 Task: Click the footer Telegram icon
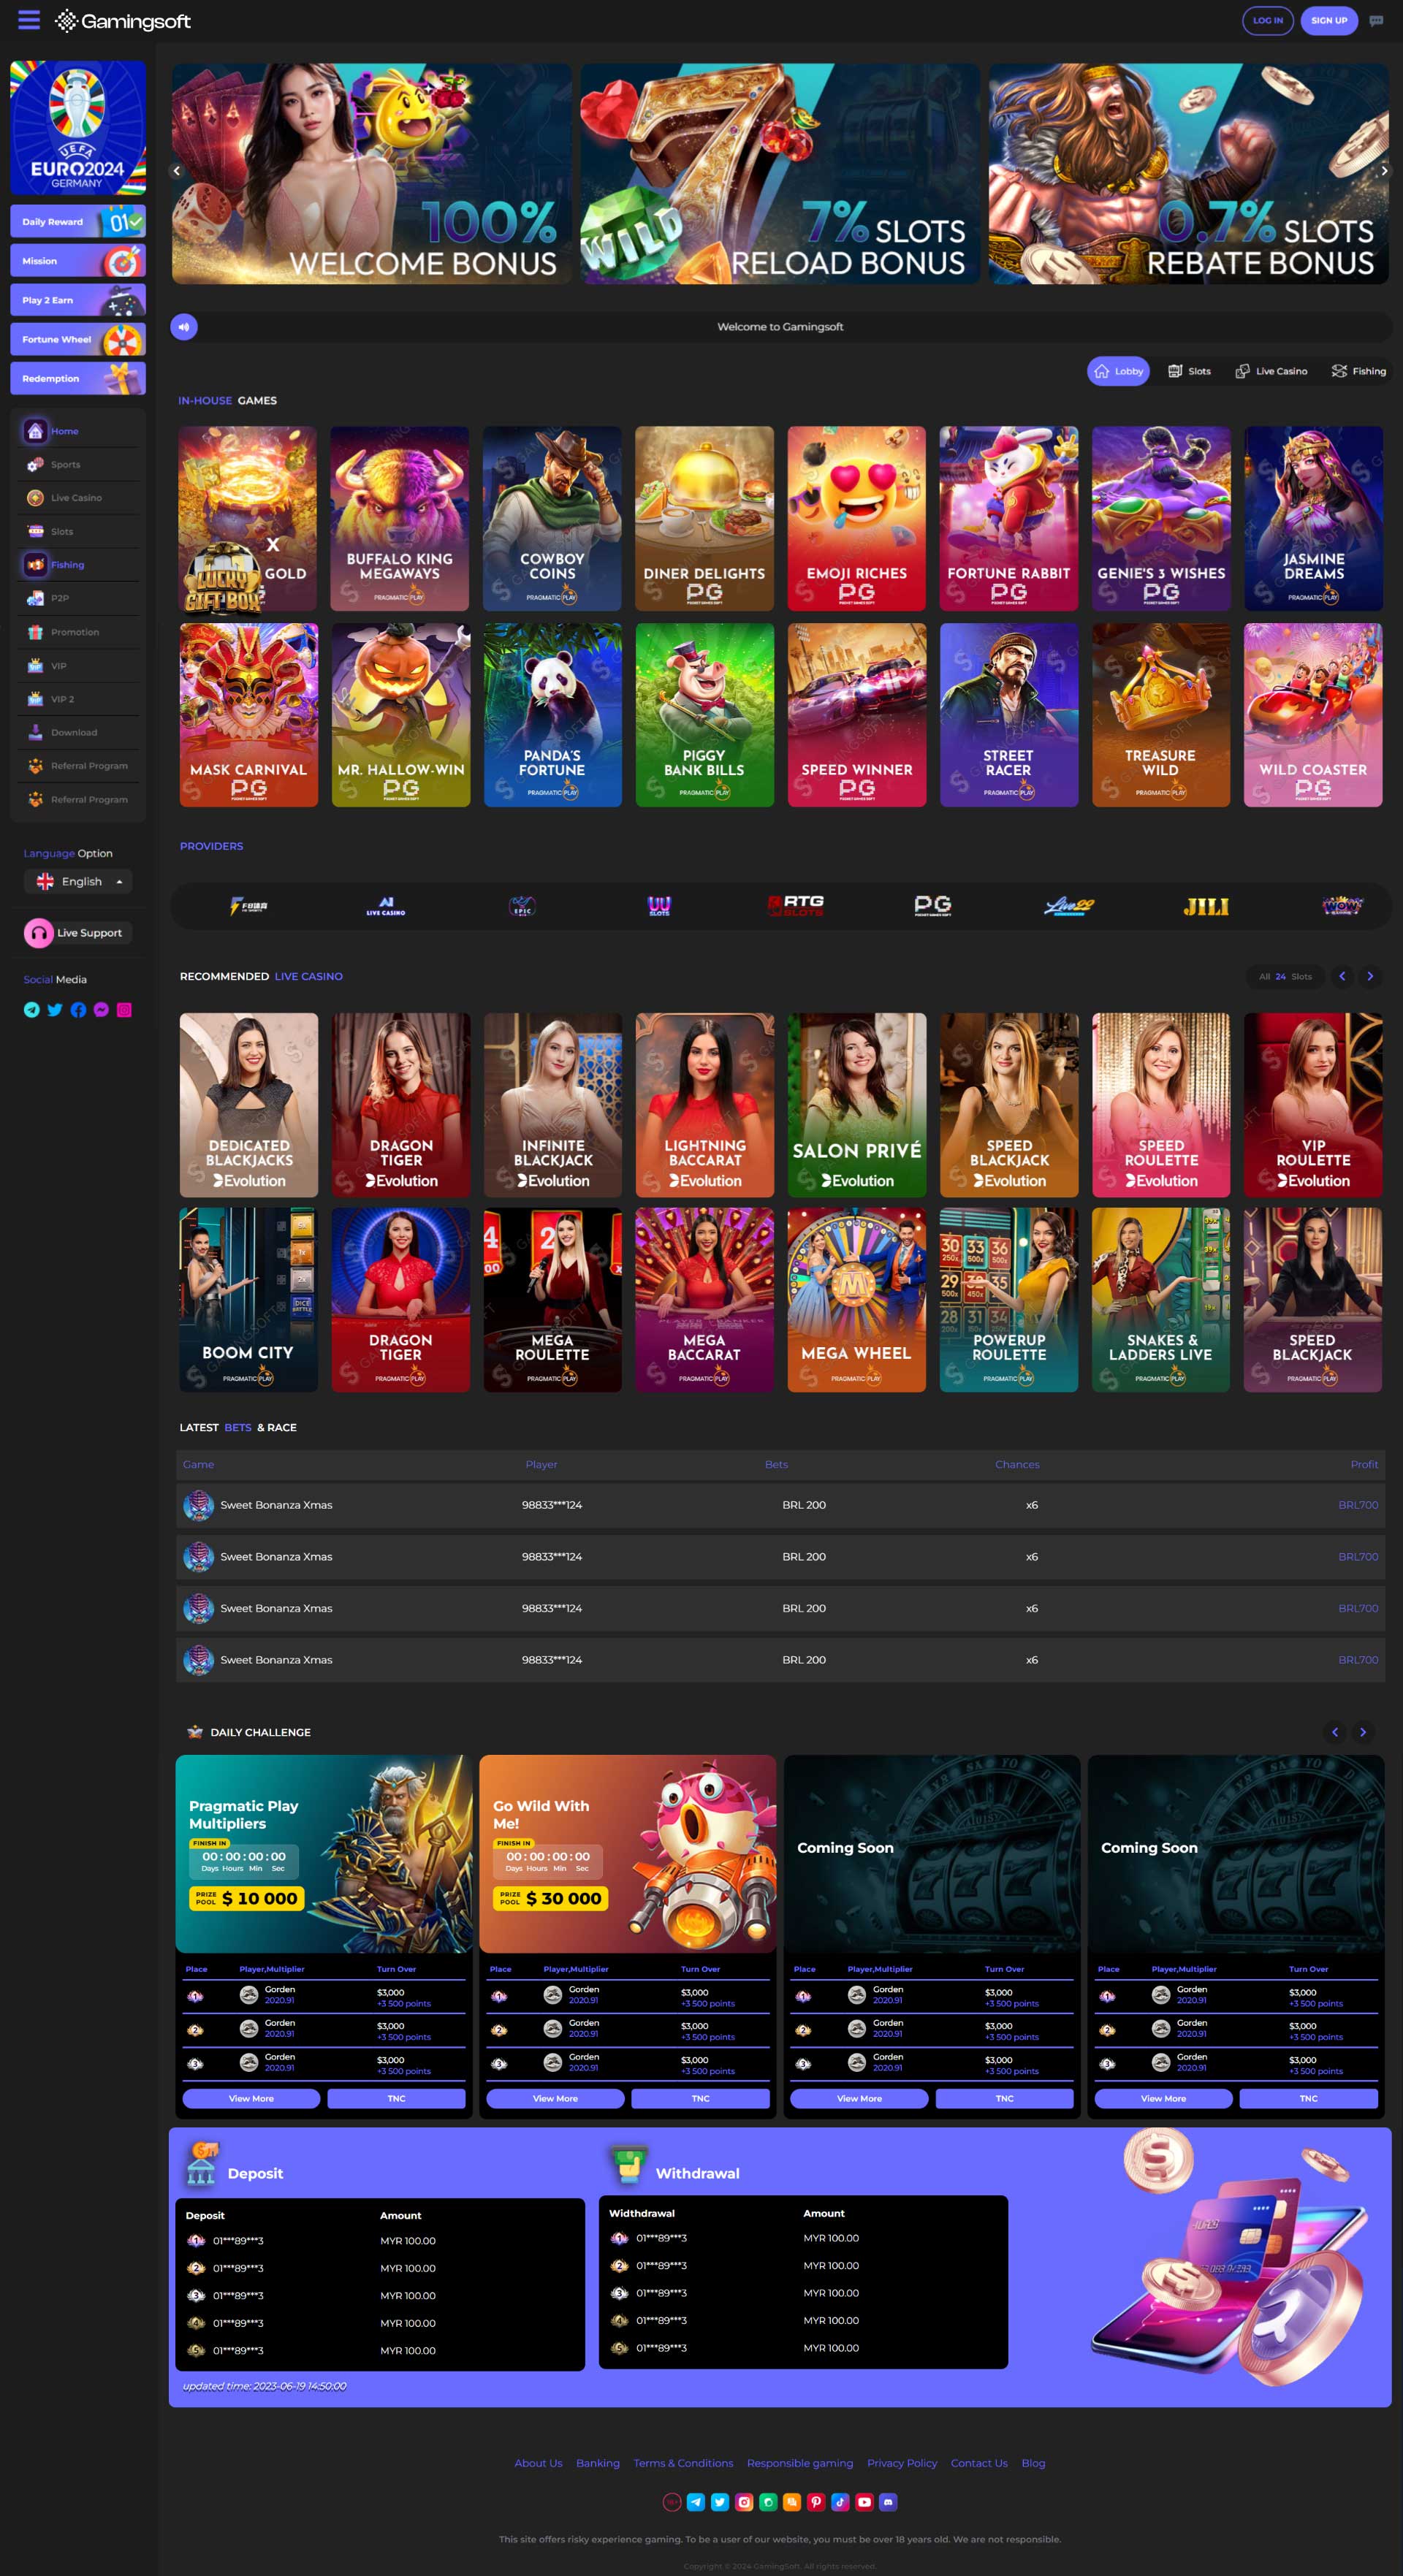point(696,2502)
